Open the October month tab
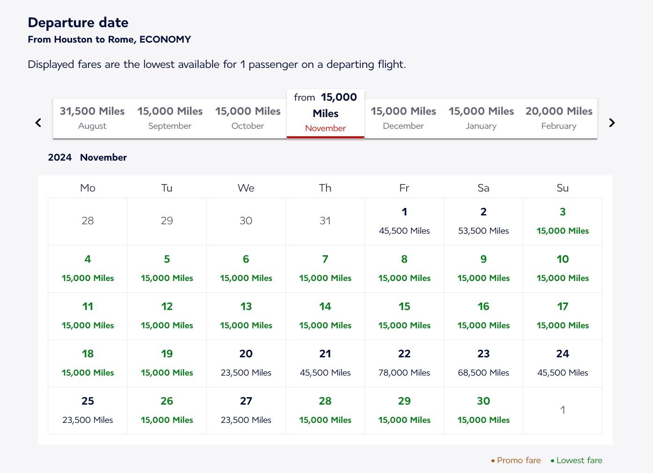Screen dimensions: 653x473 (248, 118)
